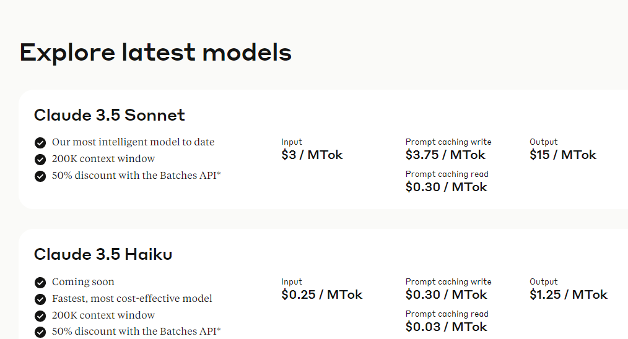628x339 pixels.
Task: Click the Claude 3.5 Sonnet title
Action: 110,115
